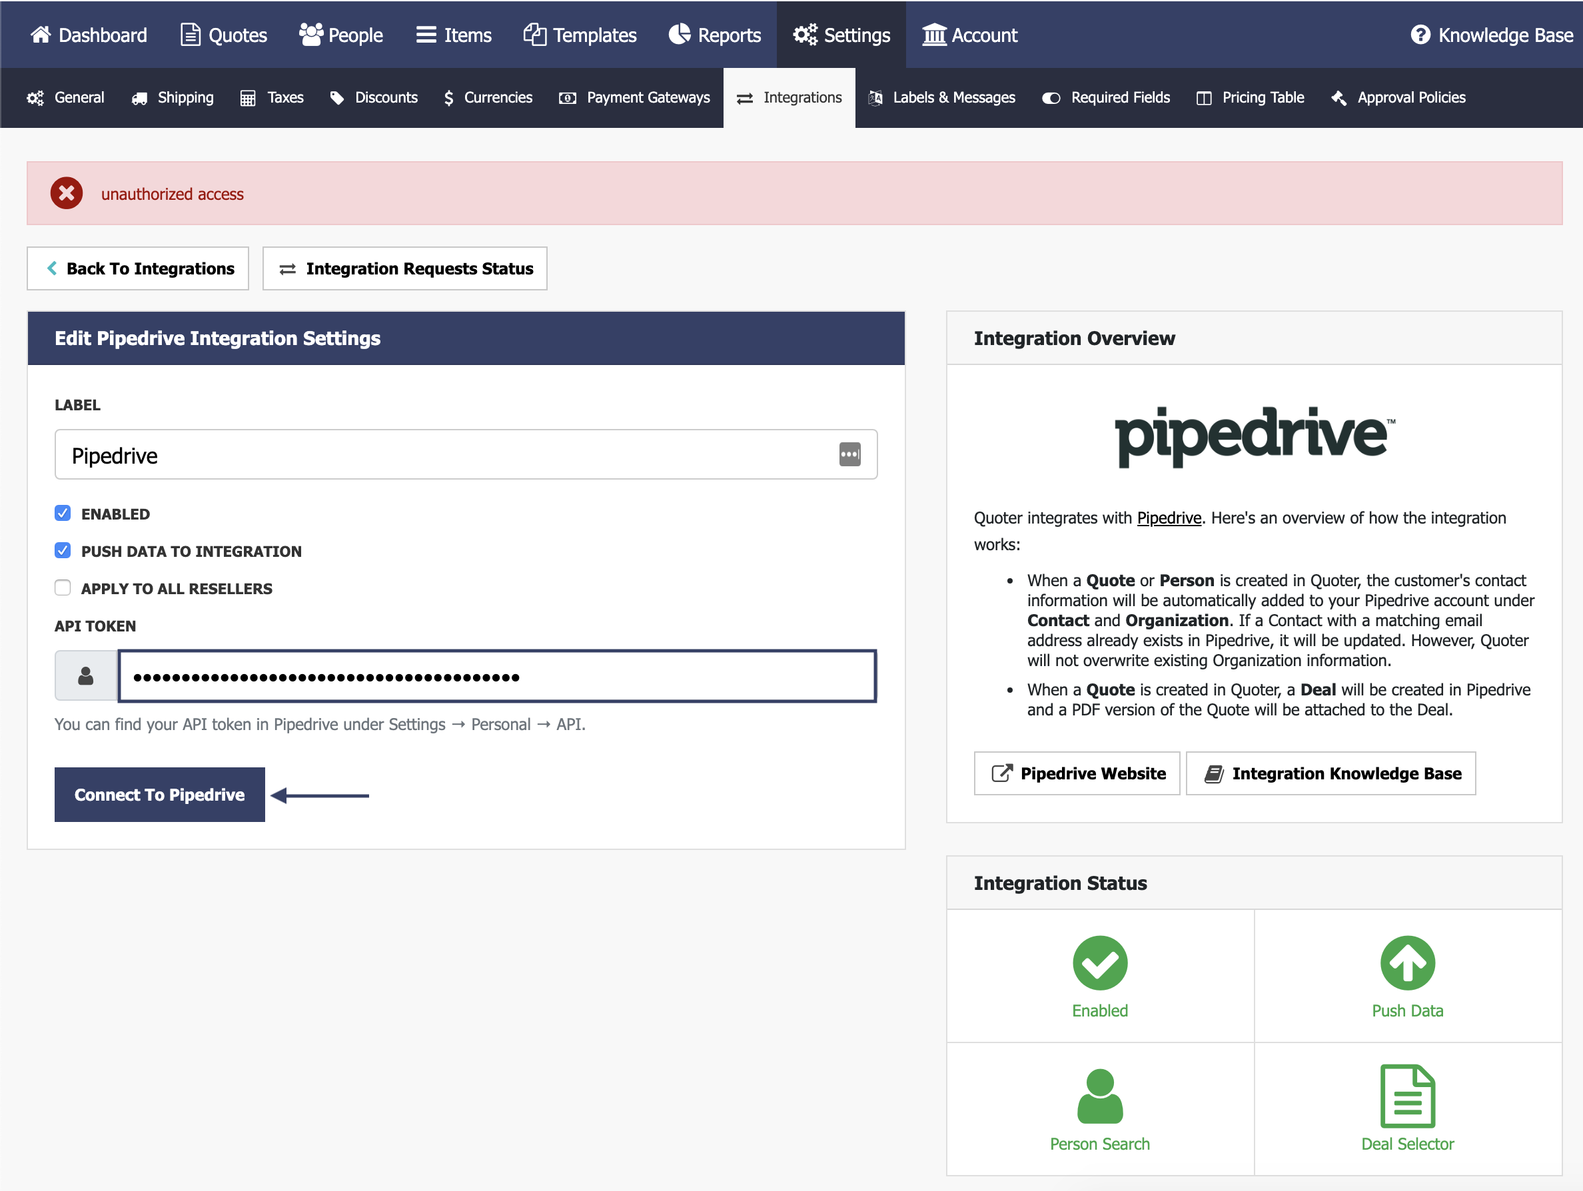Click the Approval Policies gavel icon
This screenshot has height=1191, width=1583.
click(x=1338, y=98)
